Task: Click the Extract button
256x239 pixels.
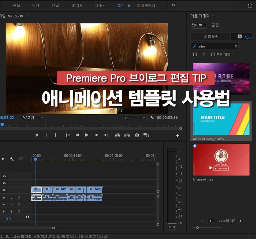Action: click(x=127, y=135)
